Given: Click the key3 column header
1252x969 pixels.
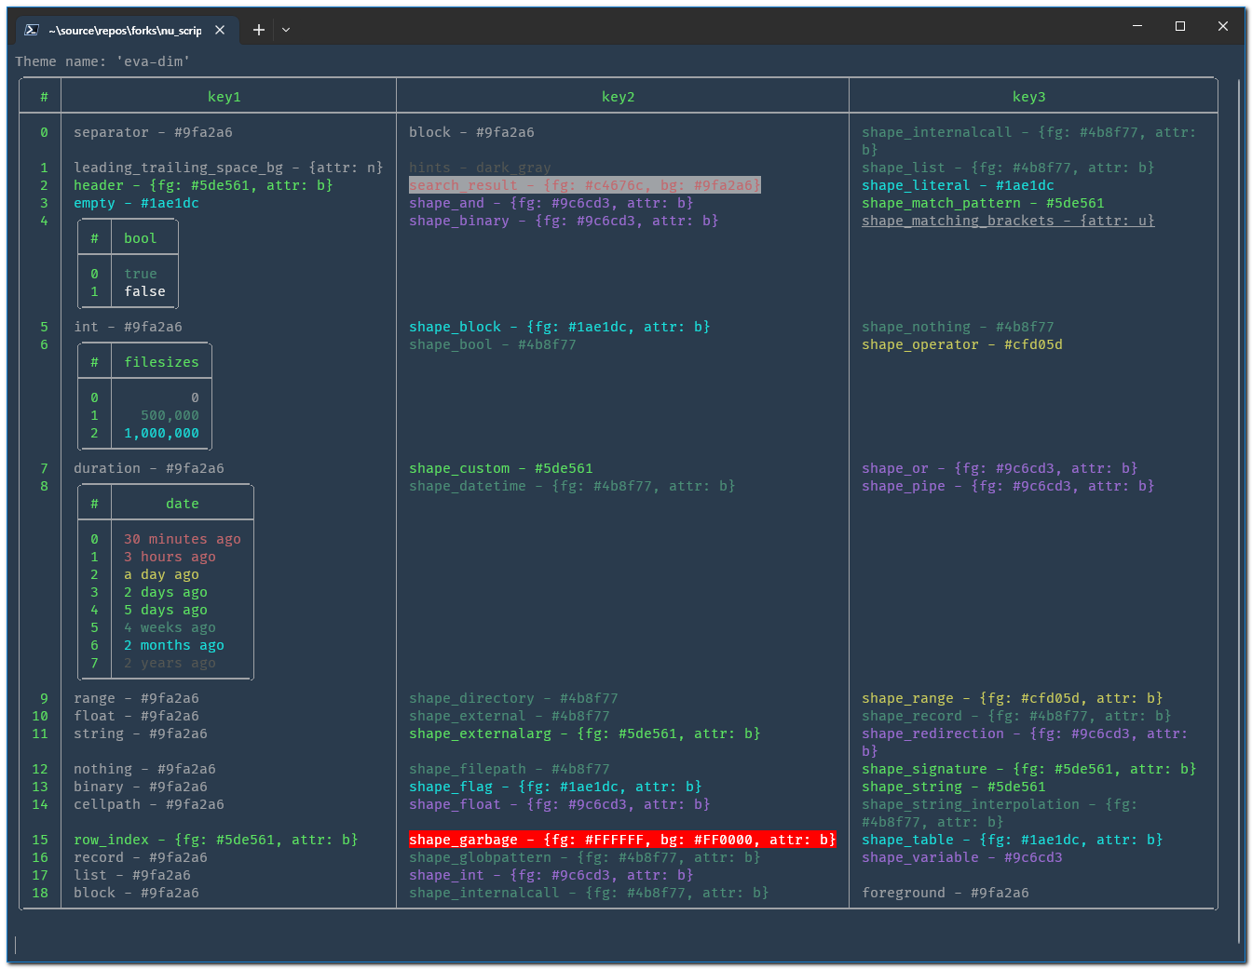Looking at the screenshot, I should 1029,97.
